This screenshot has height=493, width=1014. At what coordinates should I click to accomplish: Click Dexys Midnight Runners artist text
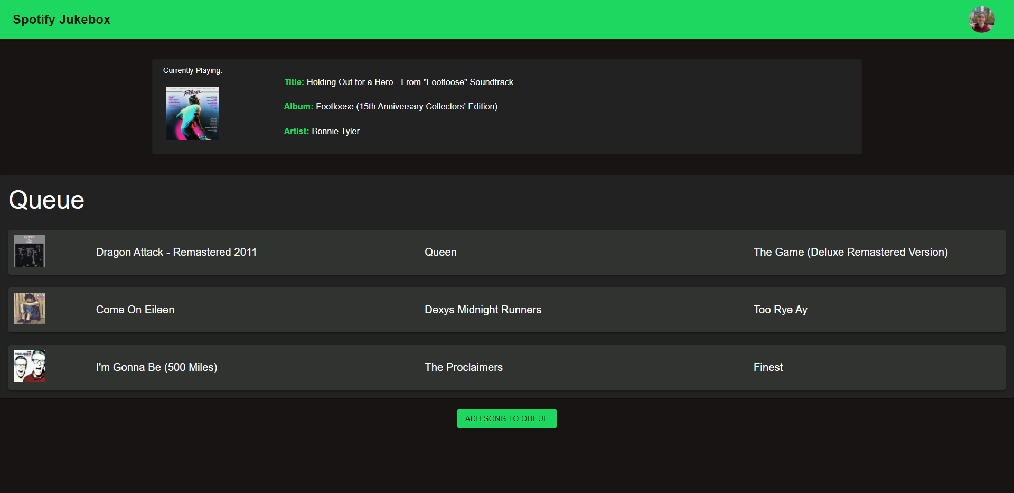pos(483,310)
